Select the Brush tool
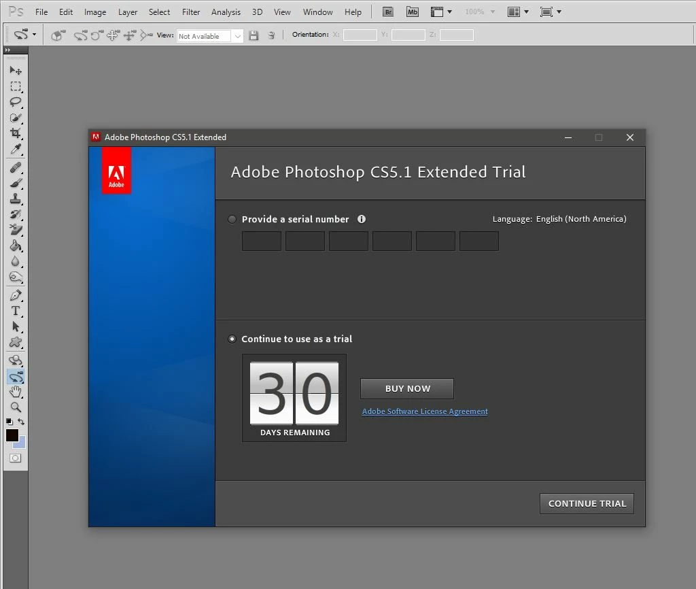 coord(16,183)
